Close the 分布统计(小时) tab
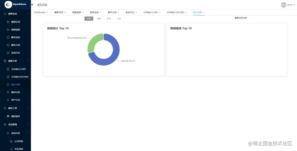 (x=160, y=12)
